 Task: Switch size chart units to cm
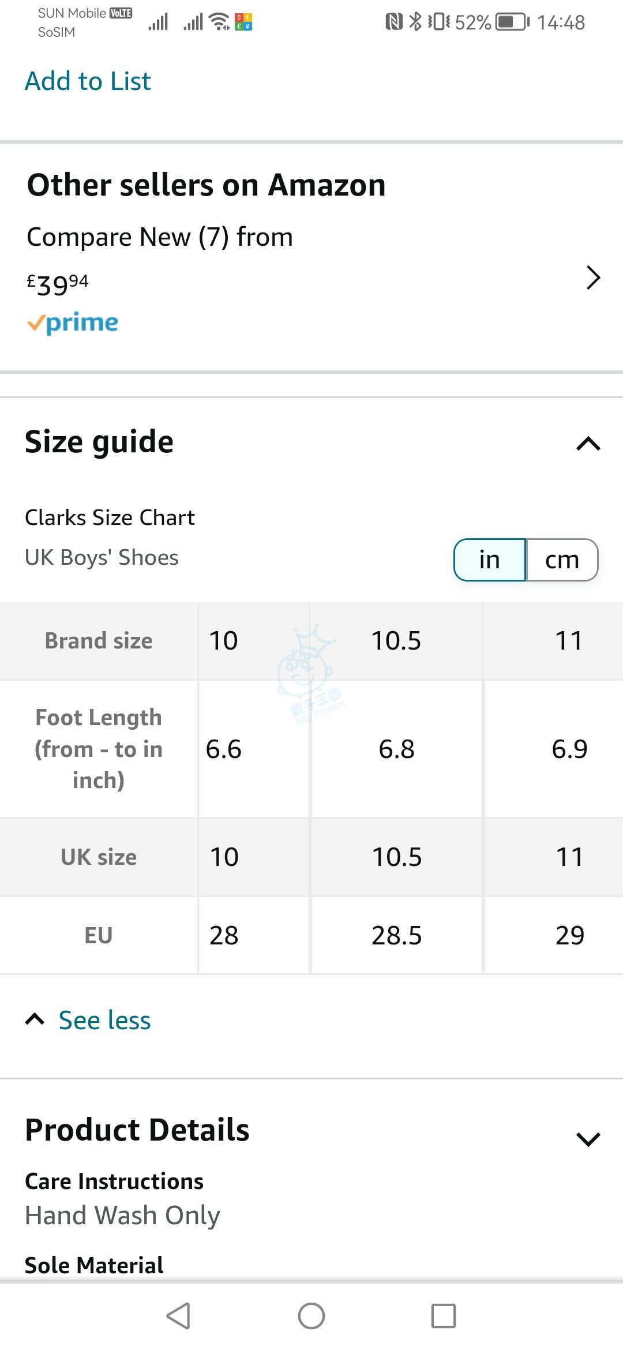click(x=562, y=560)
